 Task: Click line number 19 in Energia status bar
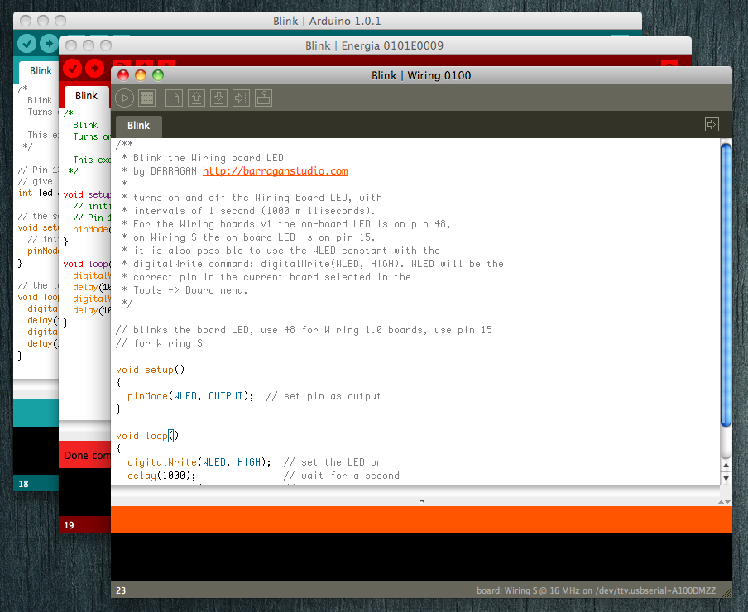point(70,525)
